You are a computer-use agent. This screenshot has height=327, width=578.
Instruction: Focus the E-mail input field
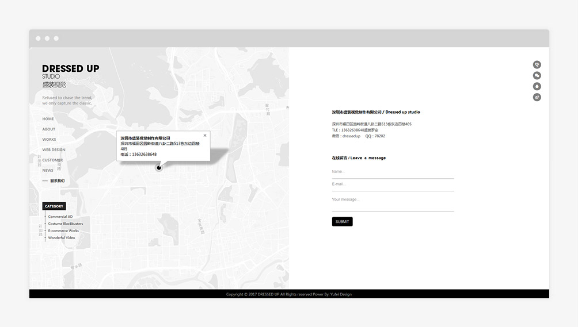tap(393, 184)
